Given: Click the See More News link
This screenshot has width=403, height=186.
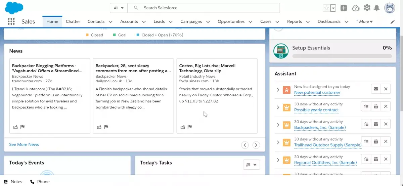Looking at the screenshot, I should [24, 145].
